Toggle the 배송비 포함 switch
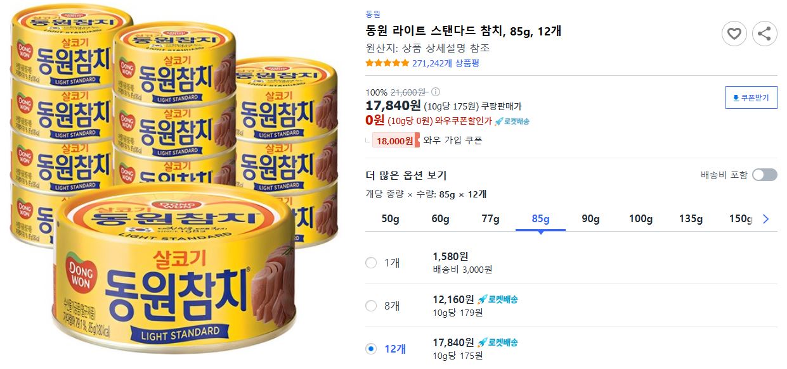 click(764, 174)
